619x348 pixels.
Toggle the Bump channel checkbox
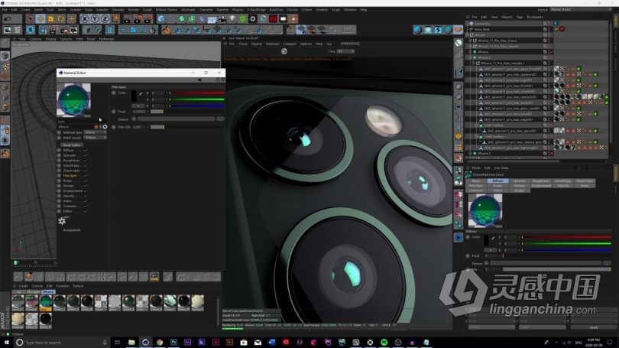point(86,181)
